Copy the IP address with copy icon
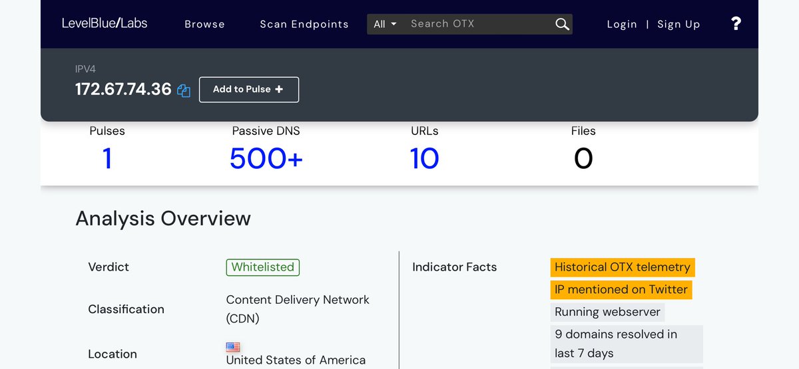 (184, 91)
